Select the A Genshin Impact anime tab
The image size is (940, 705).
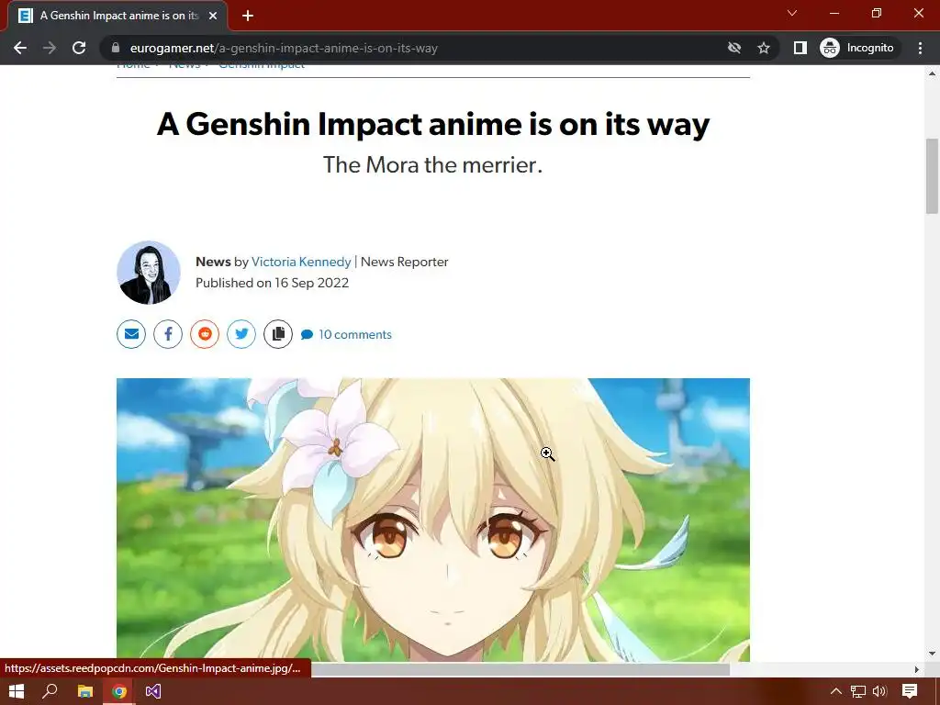pyautogui.click(x=118, y=17)
